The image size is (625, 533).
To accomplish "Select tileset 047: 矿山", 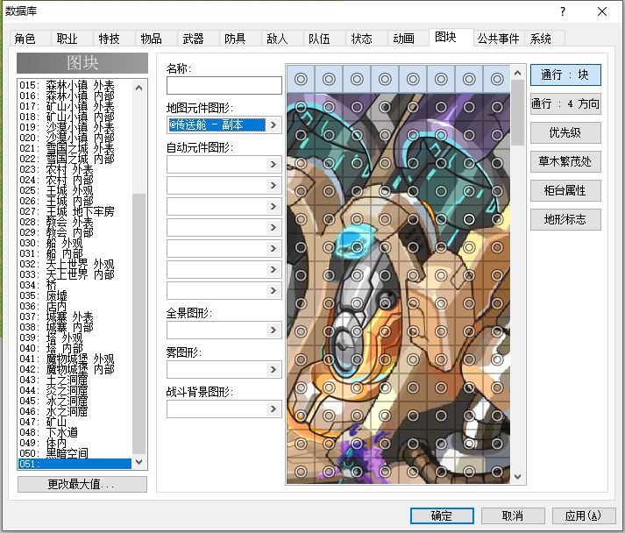I will (x=75, y=422).
